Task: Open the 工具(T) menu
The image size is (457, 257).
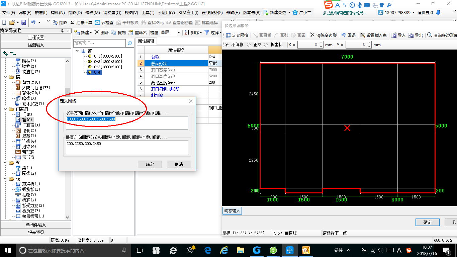Action: (x=148, y=12)
